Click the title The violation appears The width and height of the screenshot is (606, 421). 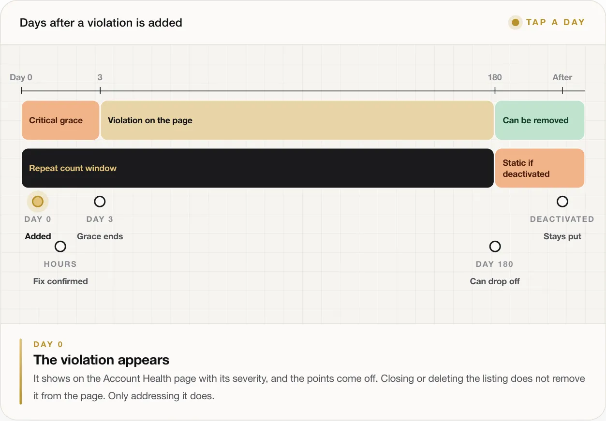coord(102,360)
